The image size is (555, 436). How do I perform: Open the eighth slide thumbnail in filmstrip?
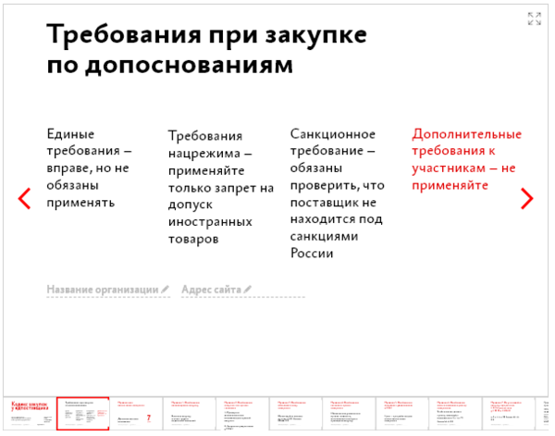click(x=404, y=414)
